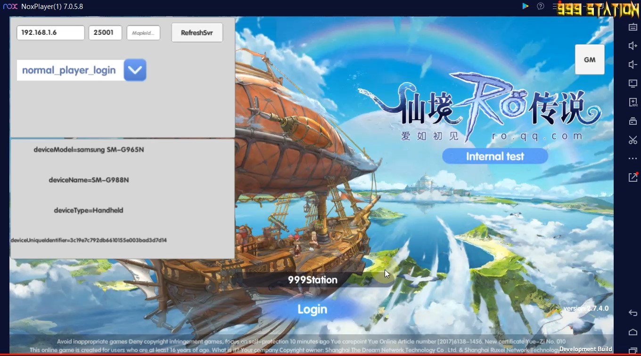The image size is (641, 356).
Task: Select the normal_player_login combo box text
Action: [70, 70]
